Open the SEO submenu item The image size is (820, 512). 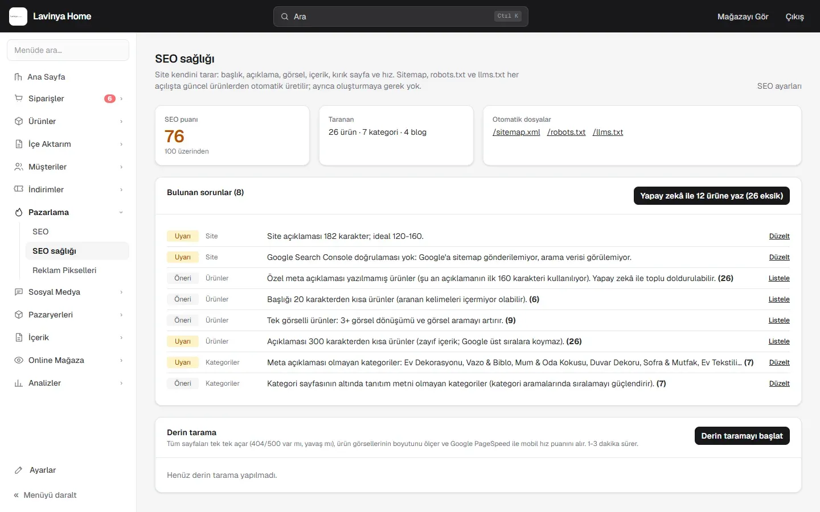click(77, 232)
